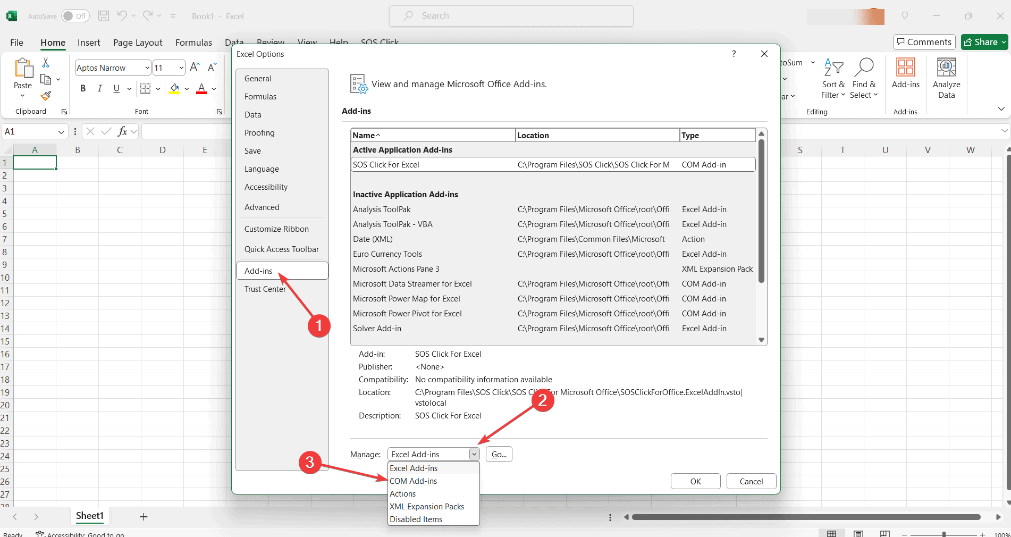Image resolution: width=1011 pixels, height=537 pixels.
Task: Toggle Italic formatting
Action: click(x=99, y=89)
